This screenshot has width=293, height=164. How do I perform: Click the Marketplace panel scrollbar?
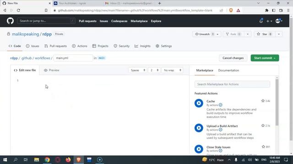coord(277,102)
